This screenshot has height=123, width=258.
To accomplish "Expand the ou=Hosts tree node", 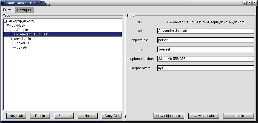I will point(8,26).
